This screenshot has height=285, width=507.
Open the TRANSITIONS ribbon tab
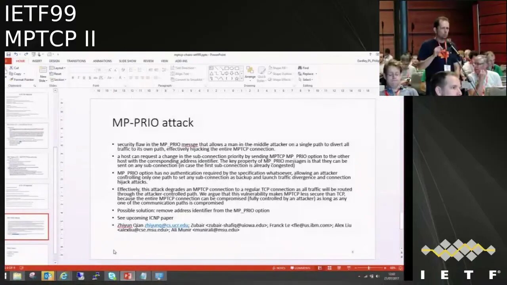[76, 61]
